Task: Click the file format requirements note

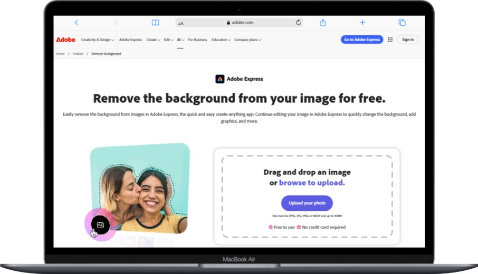Action: 307,216
